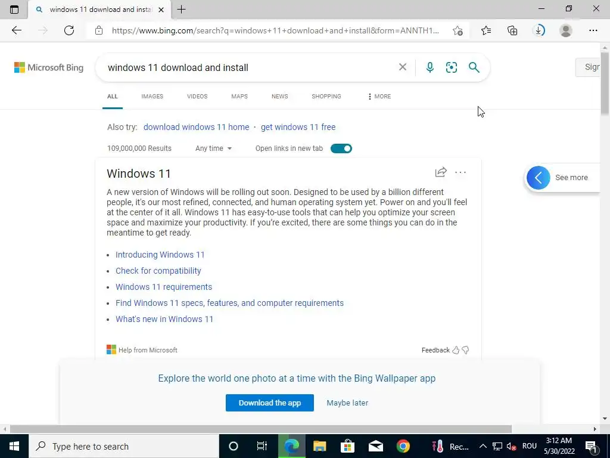The width and height of the screenshot is (610, 458).
Task: Click the horizontal scrollbar thumb
Action: pyautogui.click(x=261, y=429)
